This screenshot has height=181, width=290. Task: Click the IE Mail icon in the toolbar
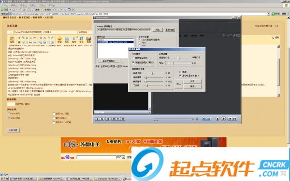(60, 10)
